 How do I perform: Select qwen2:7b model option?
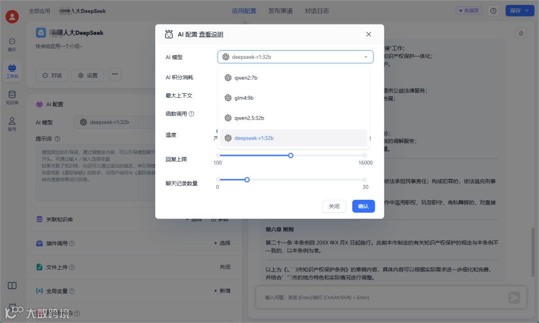click(x=293, y=78)
